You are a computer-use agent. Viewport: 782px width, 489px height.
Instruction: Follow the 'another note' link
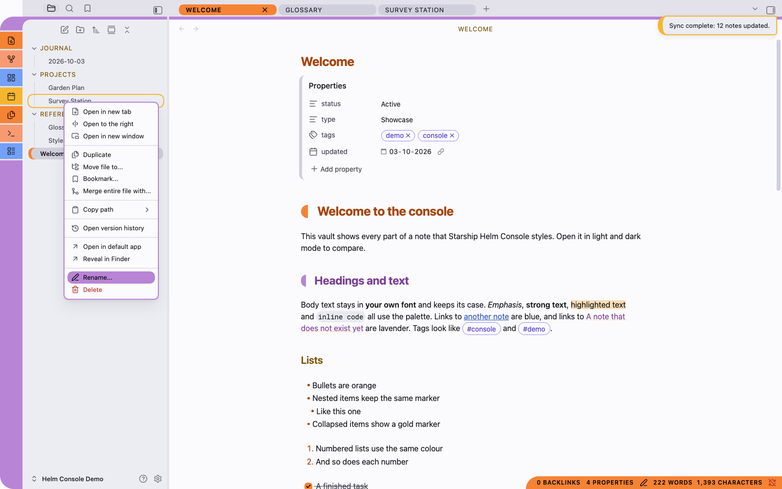click(486, 316)
